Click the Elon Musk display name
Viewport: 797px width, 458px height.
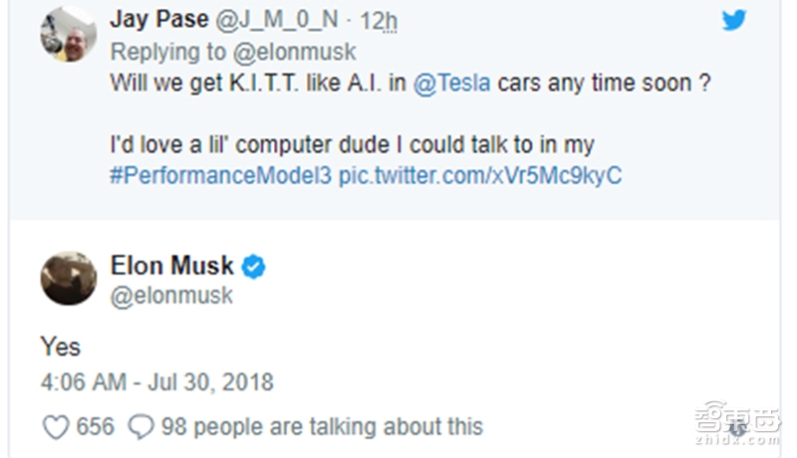click(x=172, y=266)
